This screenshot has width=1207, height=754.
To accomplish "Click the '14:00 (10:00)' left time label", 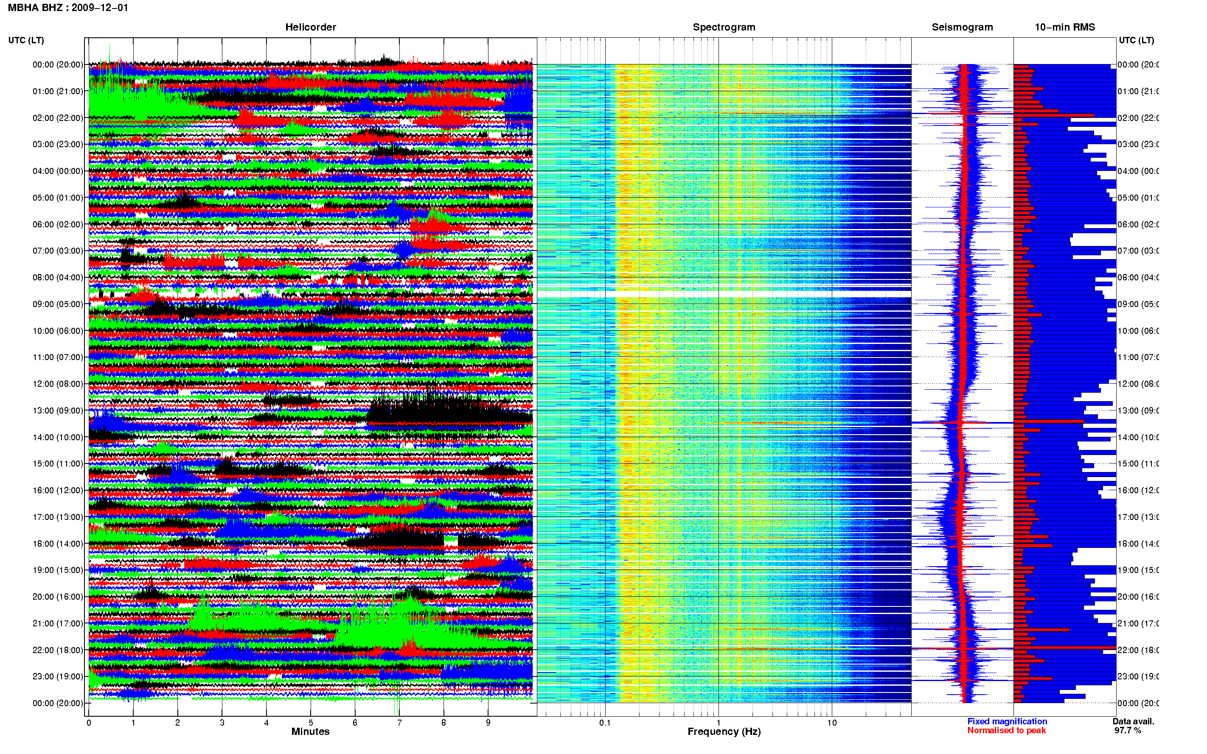I will (x=58, y=437).
